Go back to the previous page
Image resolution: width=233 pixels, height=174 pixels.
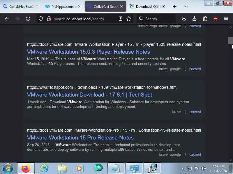coord(7,19)
